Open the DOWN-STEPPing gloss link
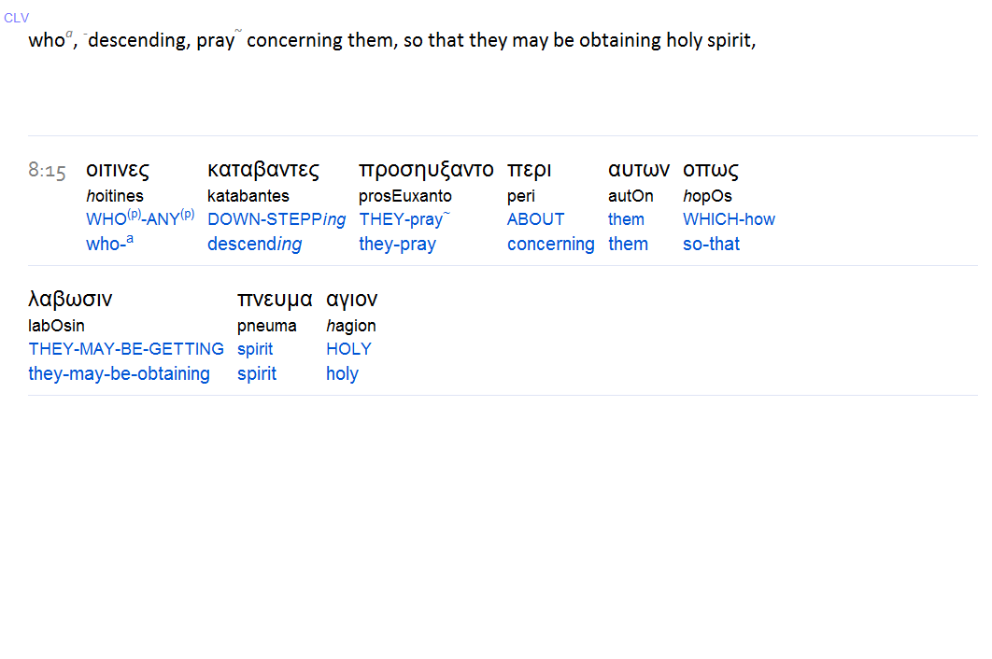 pyautogui.click(x=276, y=219)
